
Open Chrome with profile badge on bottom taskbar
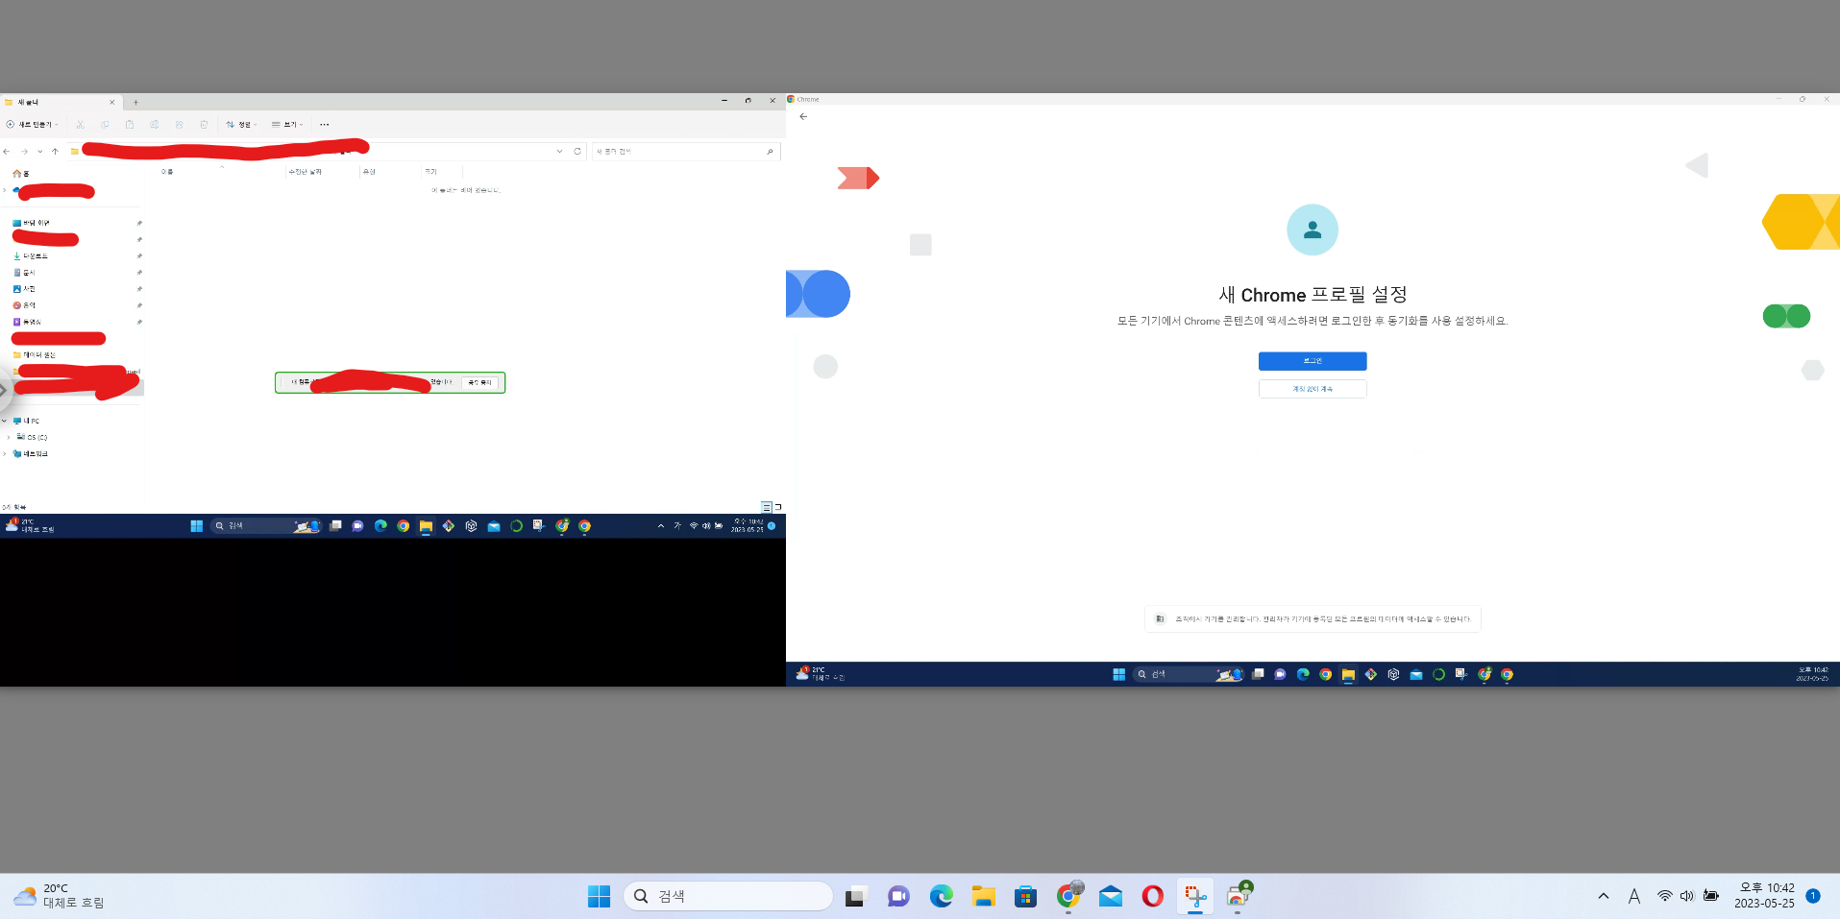(1068, 895)
